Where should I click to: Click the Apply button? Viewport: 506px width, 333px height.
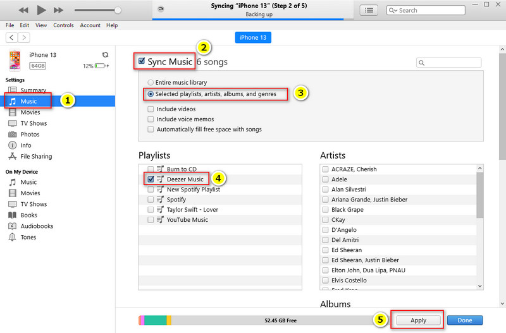tap(418, 320)
